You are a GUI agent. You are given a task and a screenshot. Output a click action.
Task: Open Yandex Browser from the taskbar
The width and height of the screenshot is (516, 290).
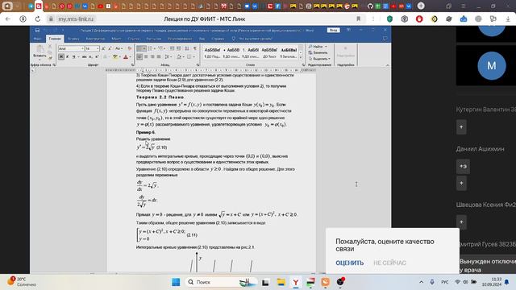(296, 282)
